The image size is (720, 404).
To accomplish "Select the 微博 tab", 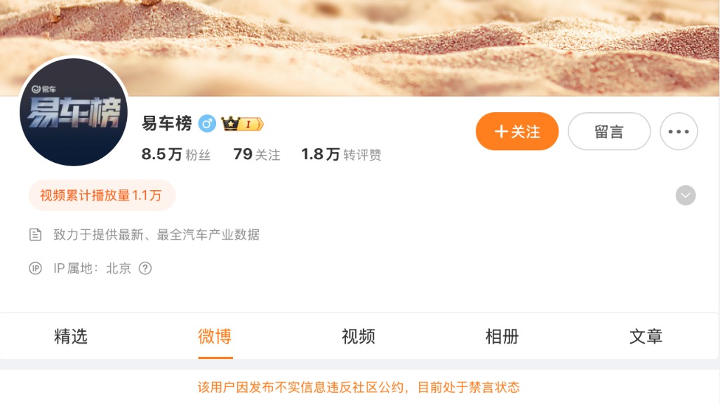I will click(x=215, y=337).
